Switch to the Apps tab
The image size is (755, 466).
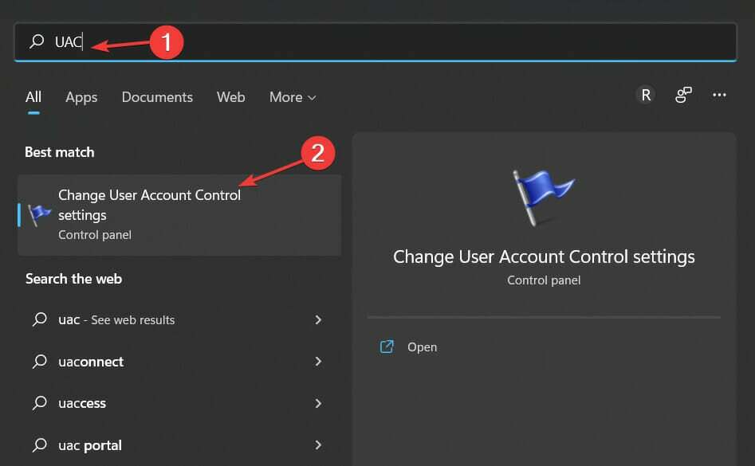81,98
